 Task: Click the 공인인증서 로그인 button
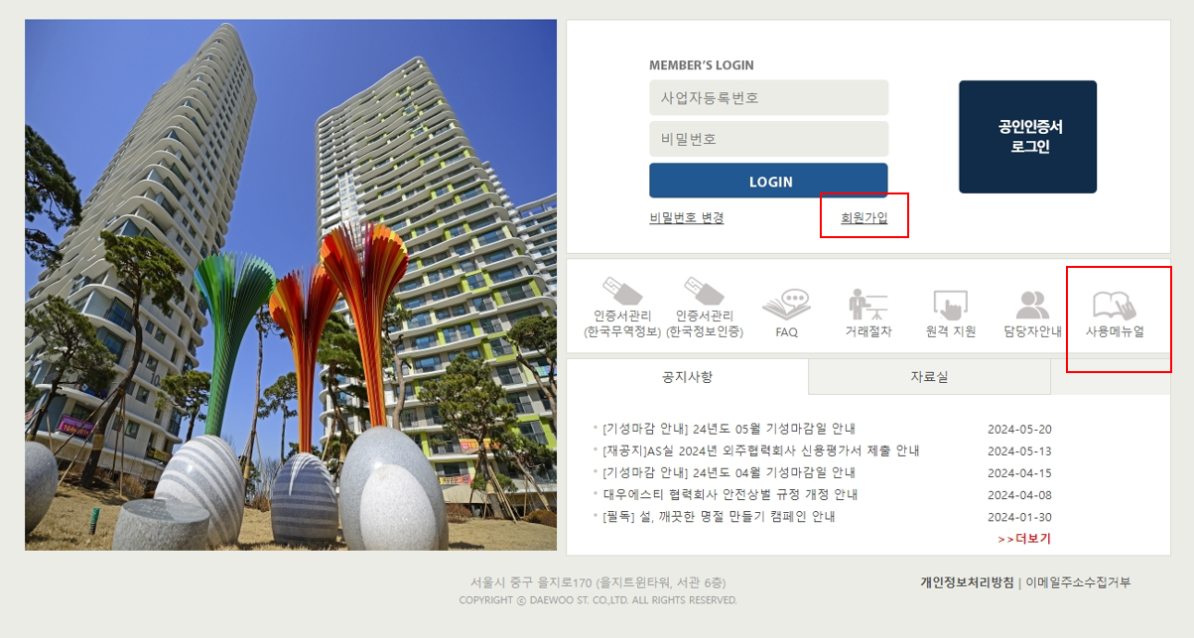(1028, 137)
